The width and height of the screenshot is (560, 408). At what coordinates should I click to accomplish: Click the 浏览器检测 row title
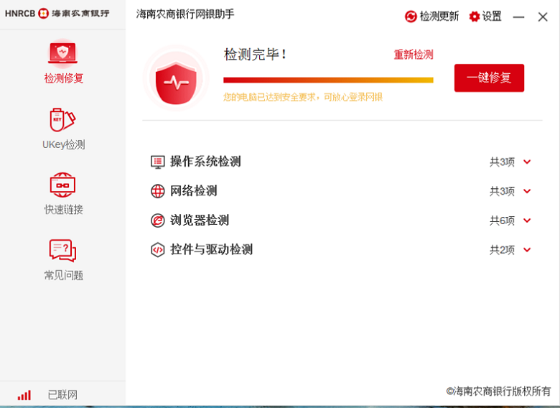click(x=200, y=220)
